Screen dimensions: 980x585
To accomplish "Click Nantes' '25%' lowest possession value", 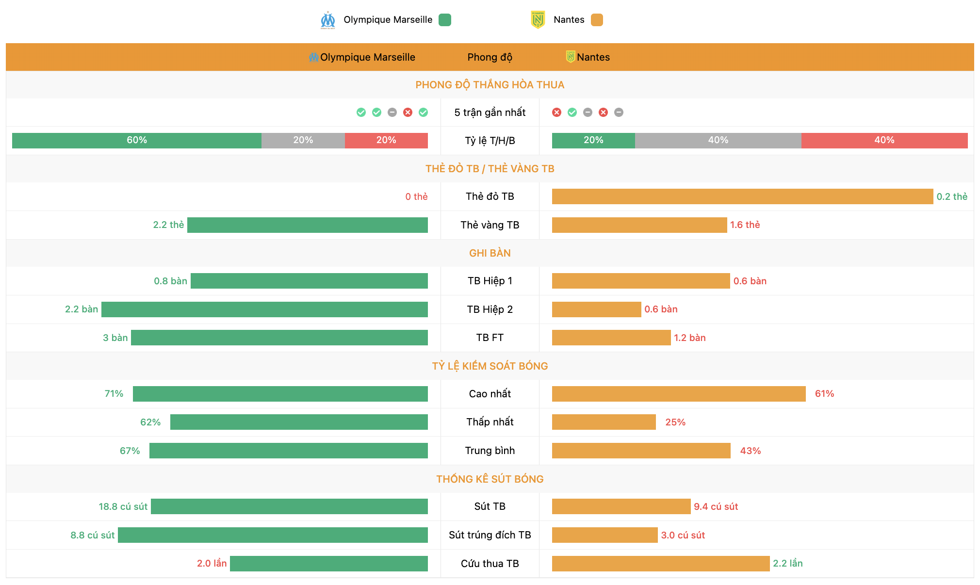I will pyautogui.click(x=675, y=422).
